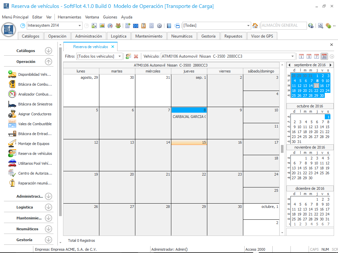This screenshot has height=253, width=338.
Task: Click the settings gear icon in toolbar
Action: (x=159, y=26)
